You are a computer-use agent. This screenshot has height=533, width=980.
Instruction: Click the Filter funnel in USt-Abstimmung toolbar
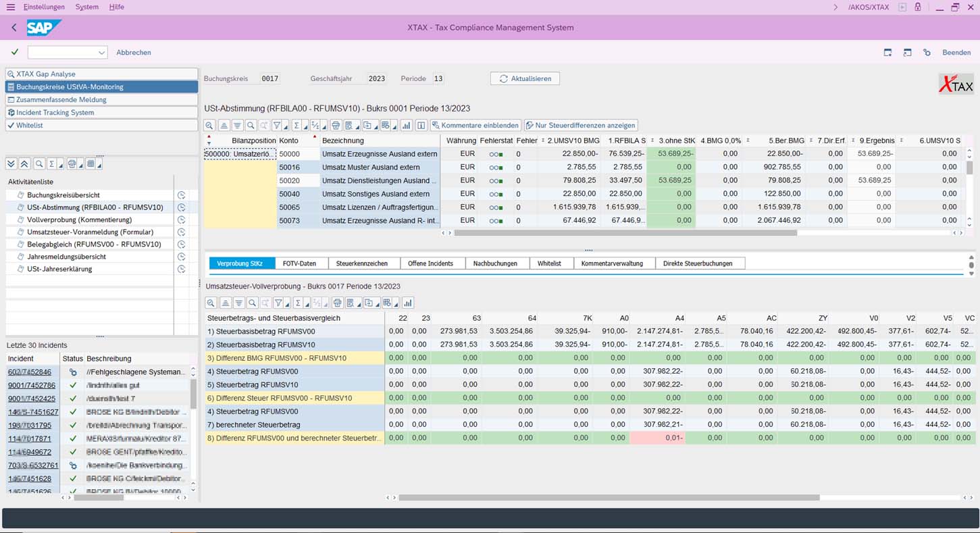(277, 126)
